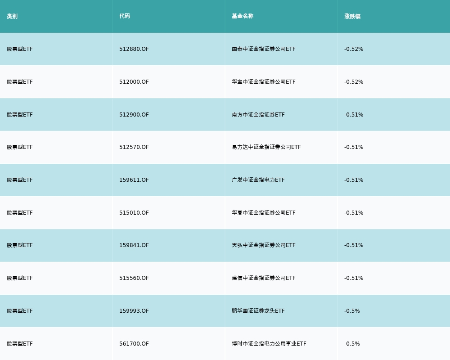The height and width of the screenshot is (360, 450).
Task: Click -0.51% value in the 512570.OF row
Action: (354, 147)
